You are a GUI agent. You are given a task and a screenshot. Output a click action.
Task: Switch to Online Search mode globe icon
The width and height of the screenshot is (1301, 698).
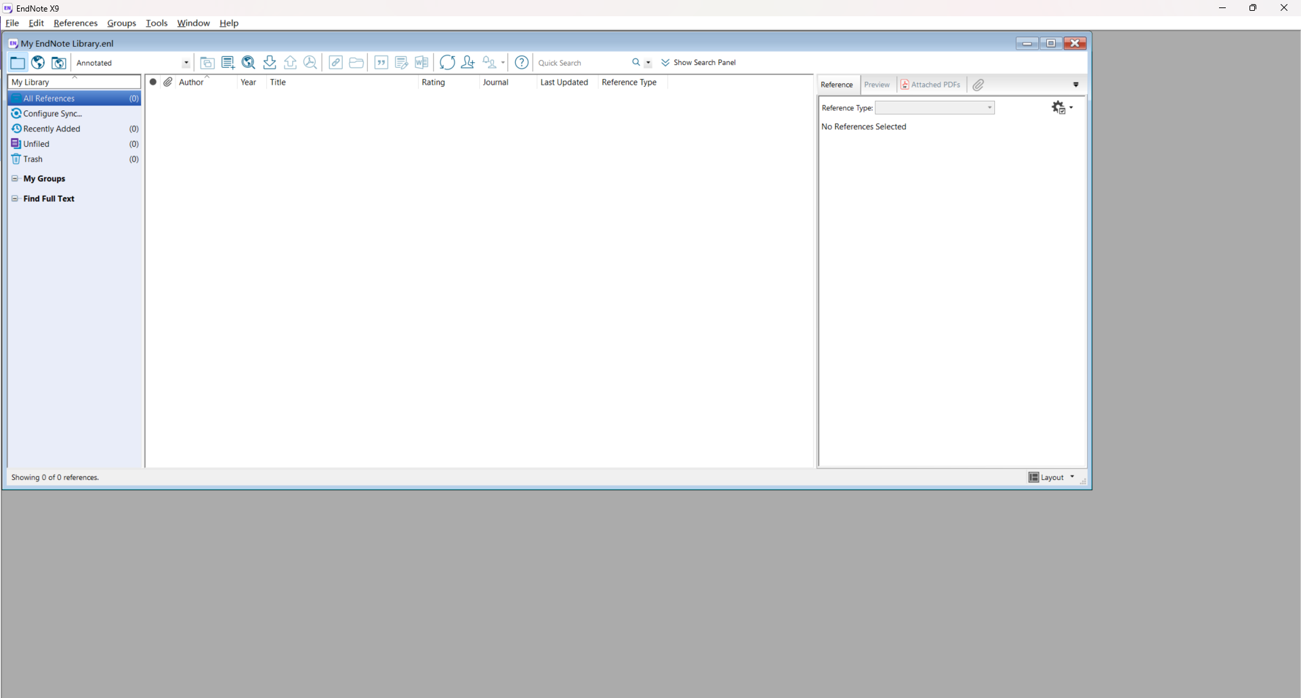tap(38, 63)
